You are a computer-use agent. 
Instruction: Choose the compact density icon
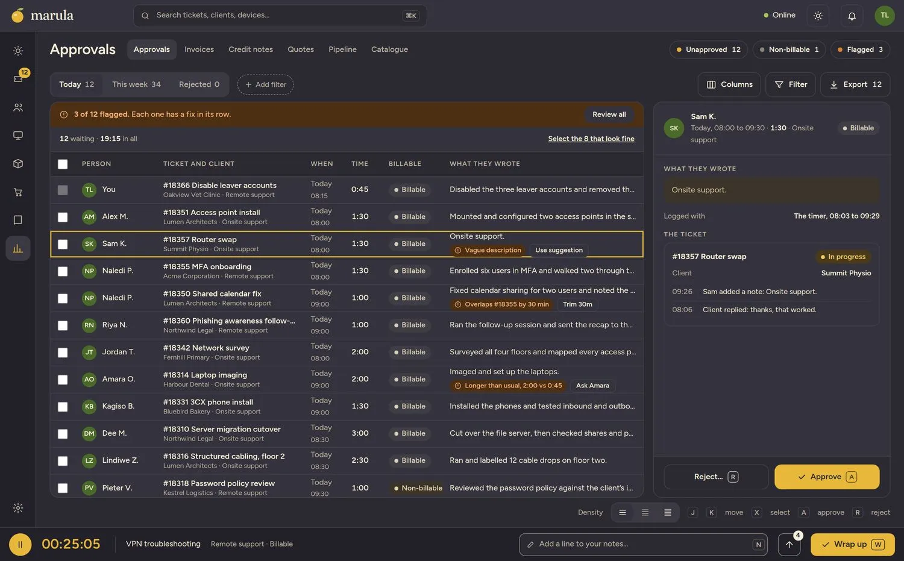[x=668, y=513]
